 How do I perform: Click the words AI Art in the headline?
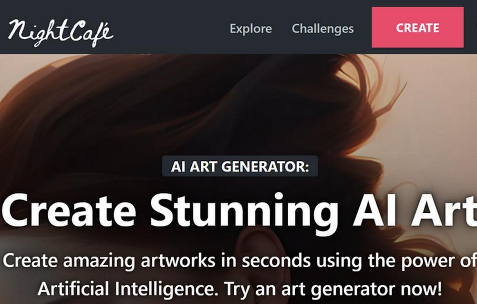point(415,210)
